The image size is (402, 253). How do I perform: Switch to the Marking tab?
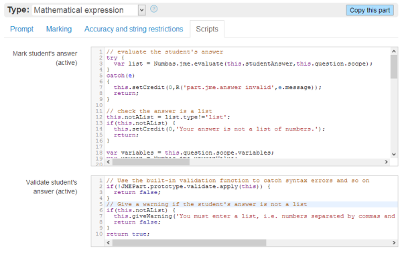[59, 29]
